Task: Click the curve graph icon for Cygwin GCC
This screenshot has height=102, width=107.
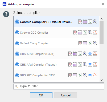Action: [x=95, y=32]
